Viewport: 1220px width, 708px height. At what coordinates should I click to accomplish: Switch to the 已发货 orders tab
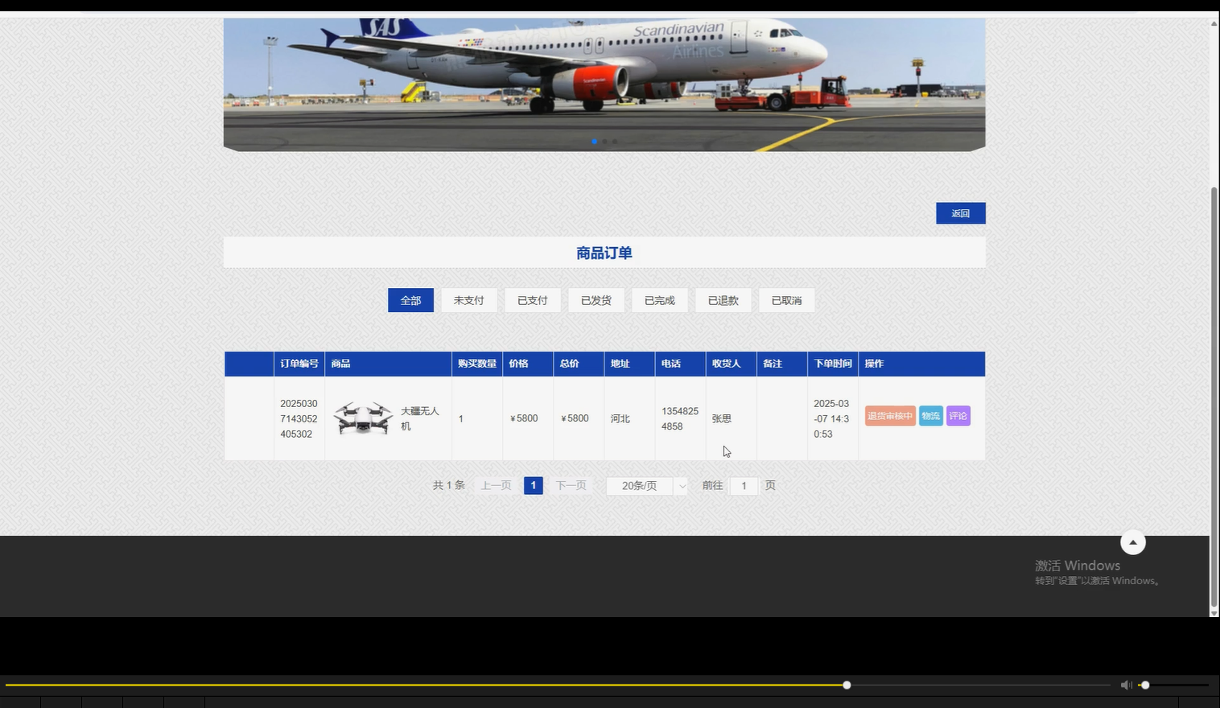(x=596, y=300)
